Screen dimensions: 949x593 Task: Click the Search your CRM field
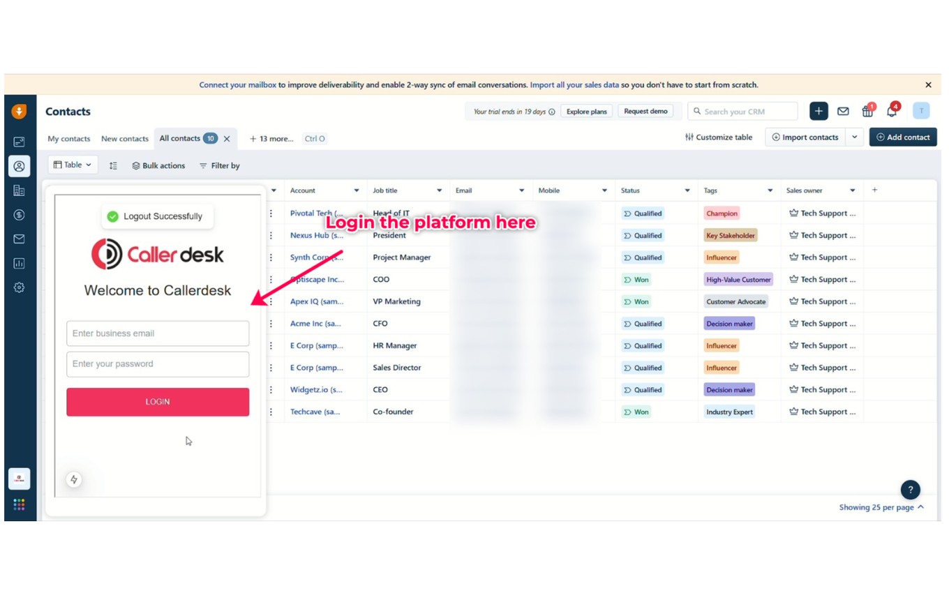[742, 112]
